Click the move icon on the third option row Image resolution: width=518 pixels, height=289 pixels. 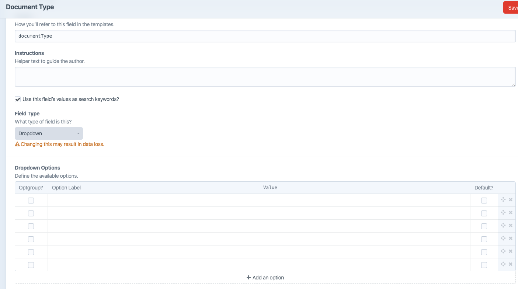coord(503,225)
